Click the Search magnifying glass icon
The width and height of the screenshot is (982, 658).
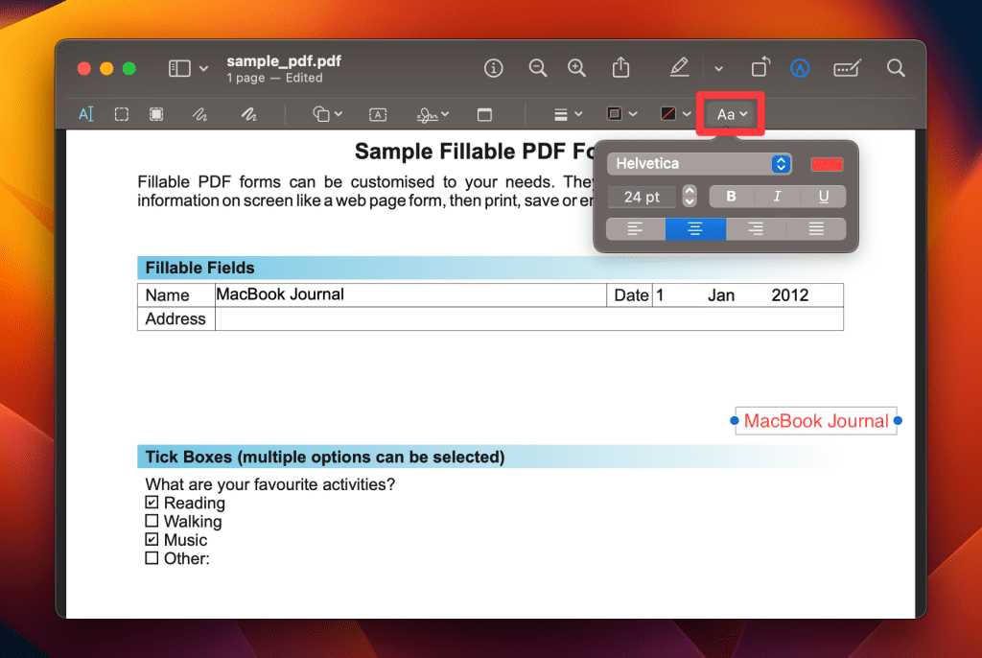(x=896, y=68)
